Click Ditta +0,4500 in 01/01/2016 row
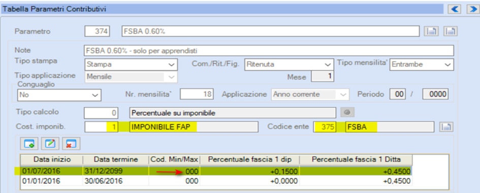Screen dimensions: 480x193 click(x=356, y=181)
